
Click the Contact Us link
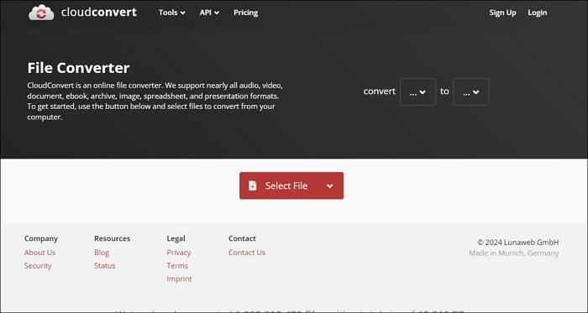[x=247, y=253]
